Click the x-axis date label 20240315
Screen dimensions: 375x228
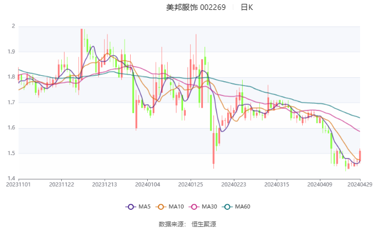(x=277, y=184)
